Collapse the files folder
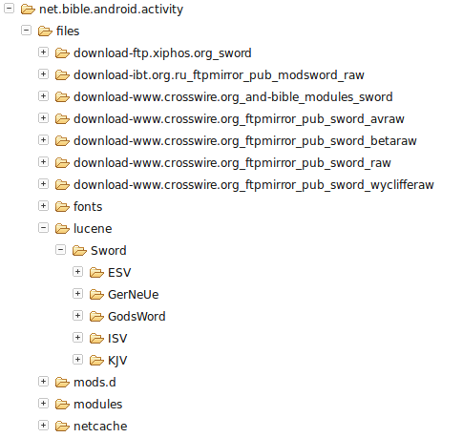This screenshot has width=463, height=438. (26, 31)
